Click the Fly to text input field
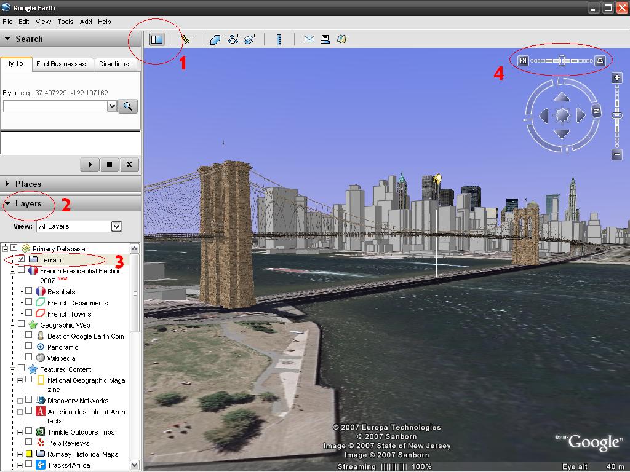Screen dimensions: 630x472 55,106
